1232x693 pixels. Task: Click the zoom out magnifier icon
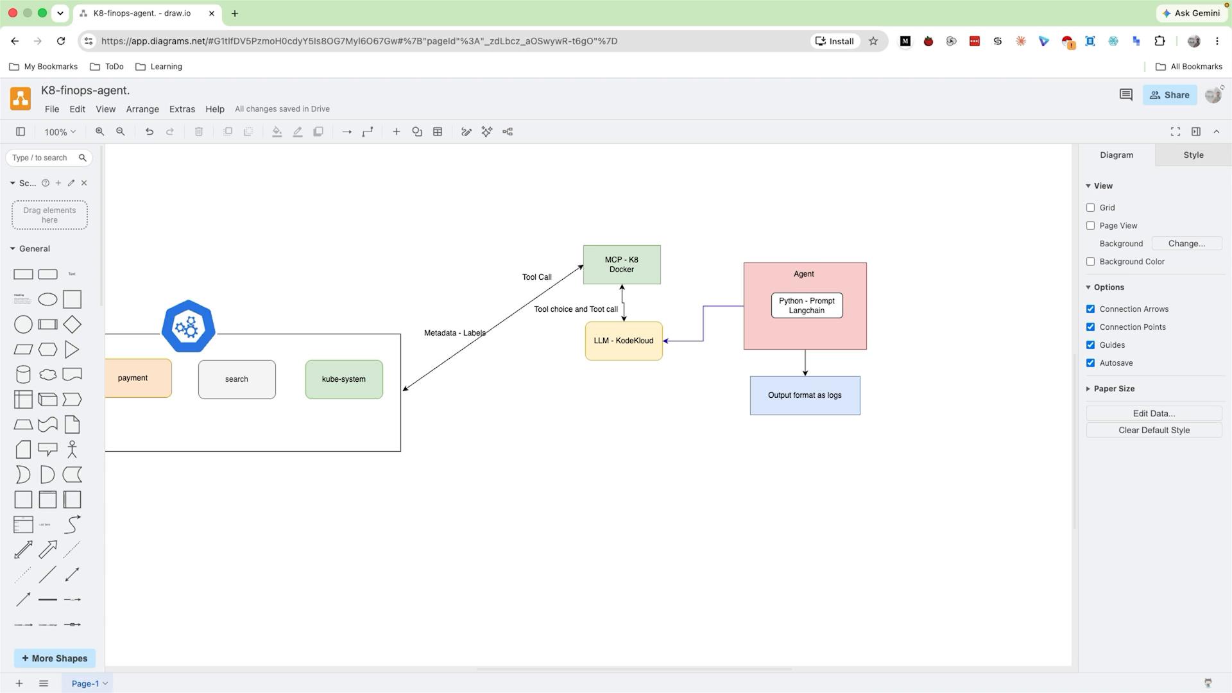[x=120, y=132]
